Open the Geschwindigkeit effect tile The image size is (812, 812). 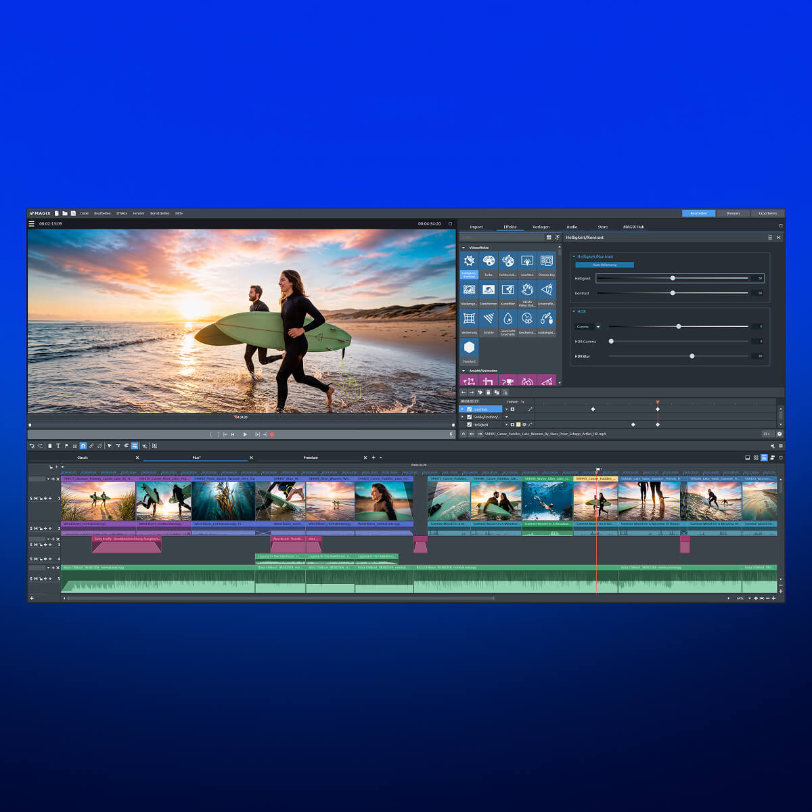coord(527,323)
